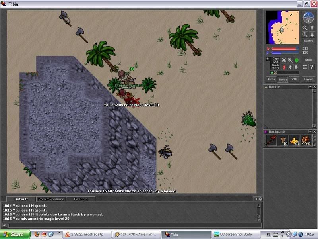
Task: Click the Battle panel scroll down arrow
Action: 314,126
